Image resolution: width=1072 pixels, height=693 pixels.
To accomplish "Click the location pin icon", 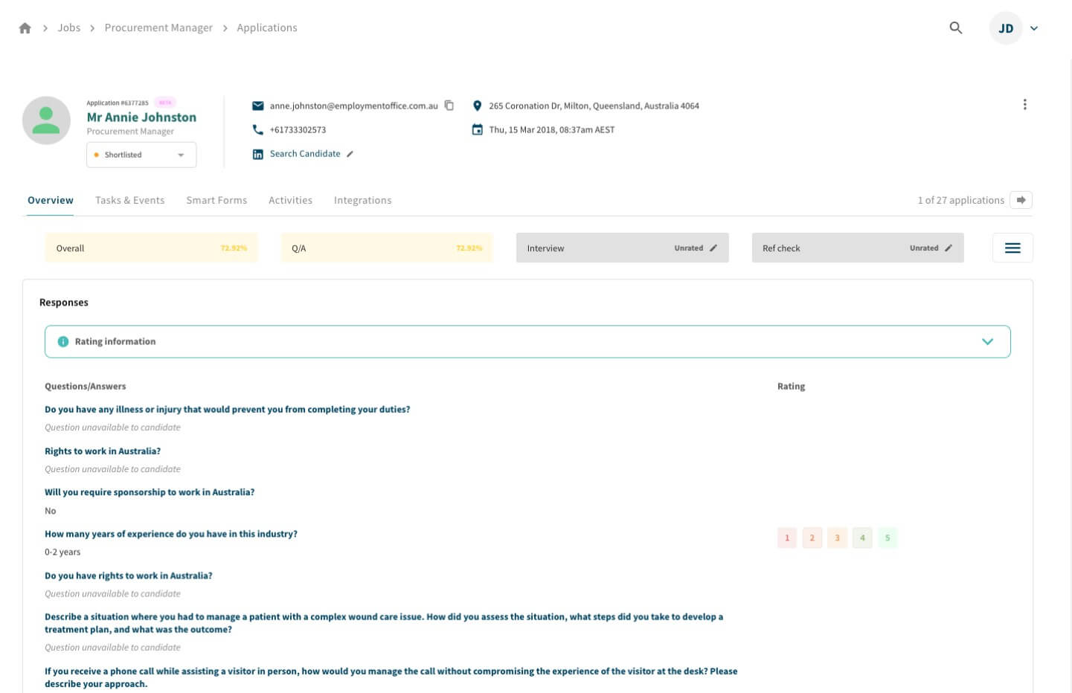I will (478, 106).
